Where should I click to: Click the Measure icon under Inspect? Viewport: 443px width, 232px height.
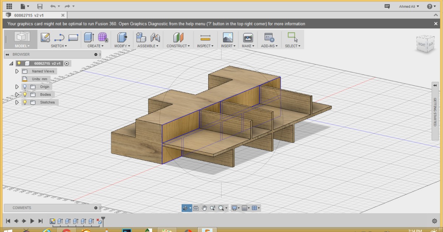click(x=205, y=37)
